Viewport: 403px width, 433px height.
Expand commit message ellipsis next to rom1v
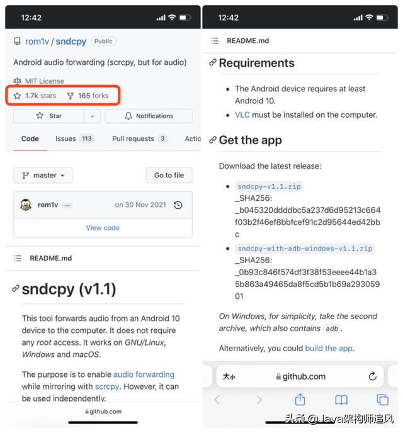pyautogui.click(x=67, y=205)
